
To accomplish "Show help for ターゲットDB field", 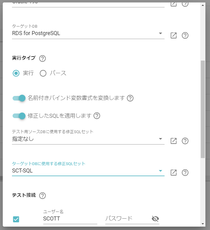I will [x=185, y=35].
